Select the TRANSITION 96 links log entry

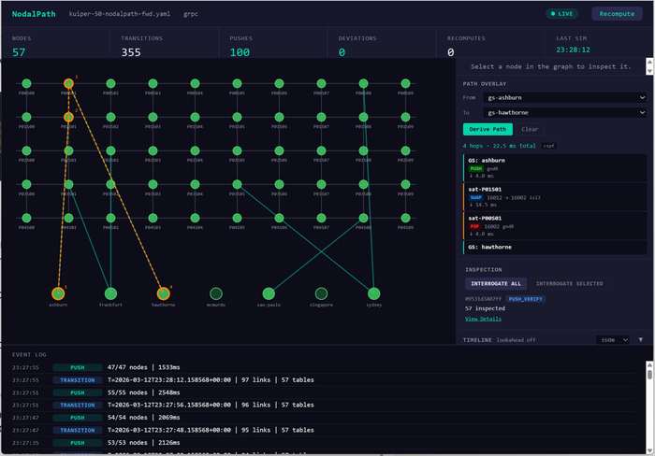pyautogui.click(x=324, y=406)
